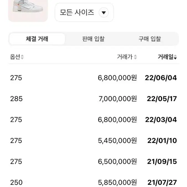Select the 22/03/04 trade row

pos(94,120)
